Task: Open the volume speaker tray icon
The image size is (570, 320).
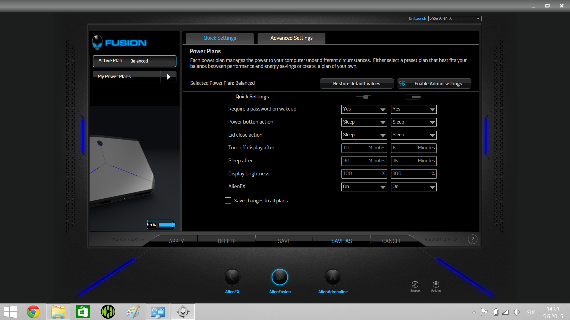Action: click(517, 312)
